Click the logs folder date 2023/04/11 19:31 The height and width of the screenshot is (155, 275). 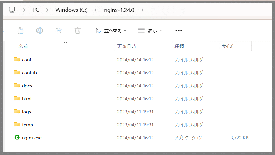click(135, 112)
